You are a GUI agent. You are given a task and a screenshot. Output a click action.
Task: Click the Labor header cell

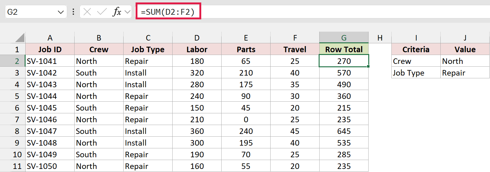[197, 49]
